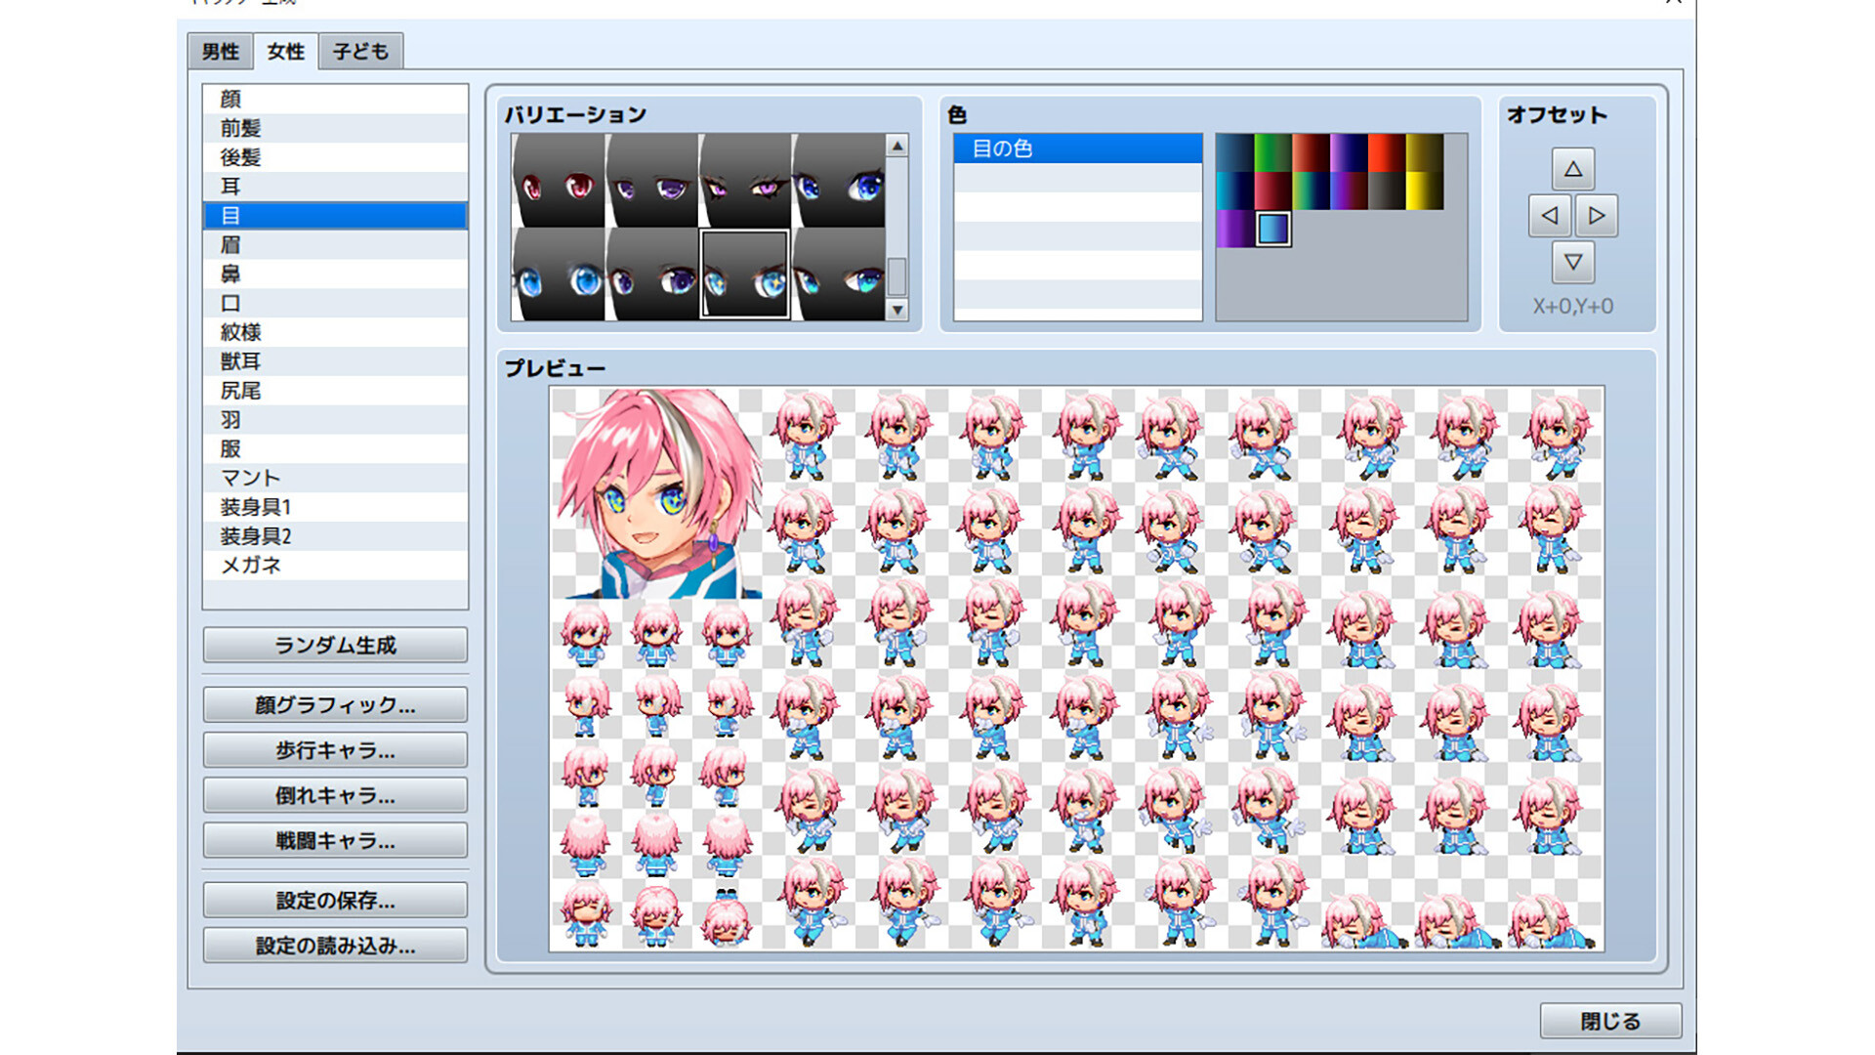
Task: Open 設定の保存 to save settings
Action: (335, 900)
